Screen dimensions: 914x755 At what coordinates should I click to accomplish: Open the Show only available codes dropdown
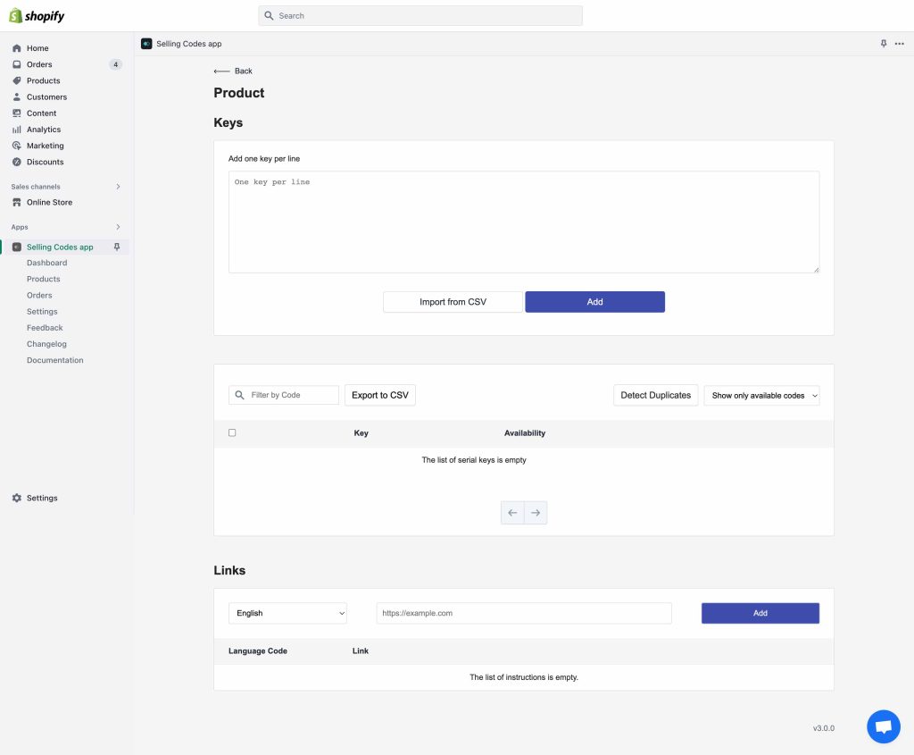761,395
